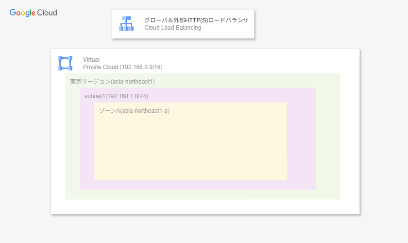Click the Google Cloud logo
Screen dimensions: 408x243
tap(34, 13)
